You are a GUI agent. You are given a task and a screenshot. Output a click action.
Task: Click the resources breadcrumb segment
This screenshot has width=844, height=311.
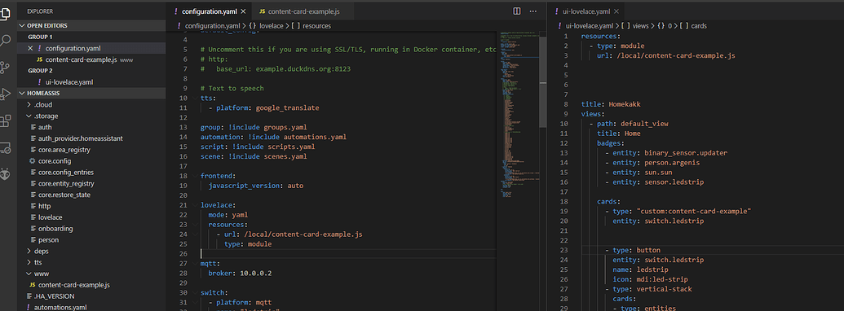click(x=317, y=26)
